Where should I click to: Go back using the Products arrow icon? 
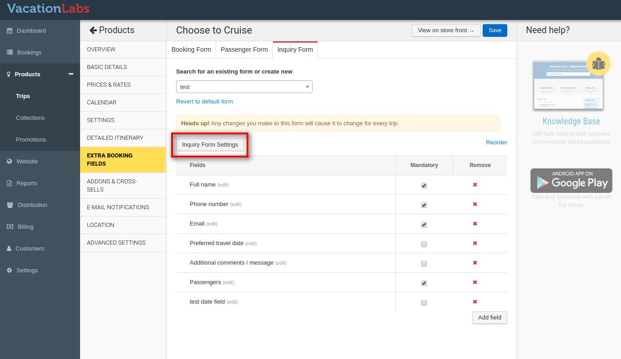93,30
